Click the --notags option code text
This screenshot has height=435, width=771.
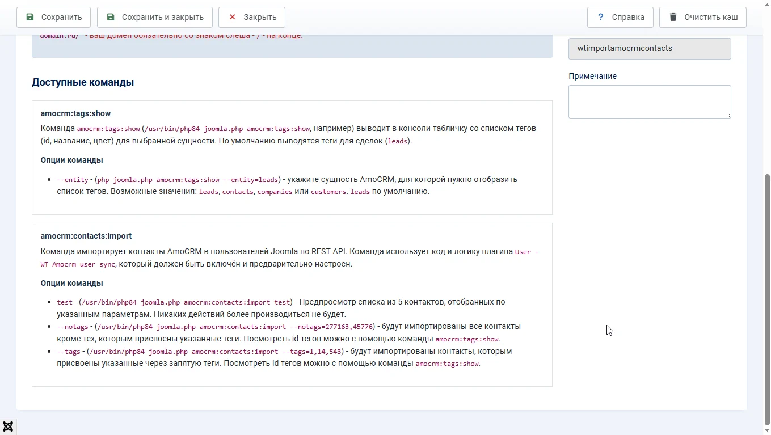[x=73, y=327]
